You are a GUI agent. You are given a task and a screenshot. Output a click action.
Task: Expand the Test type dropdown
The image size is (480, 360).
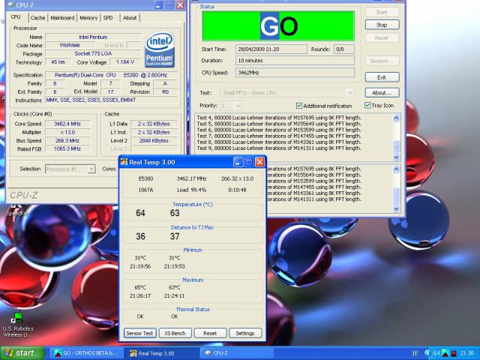coord(351,93)
